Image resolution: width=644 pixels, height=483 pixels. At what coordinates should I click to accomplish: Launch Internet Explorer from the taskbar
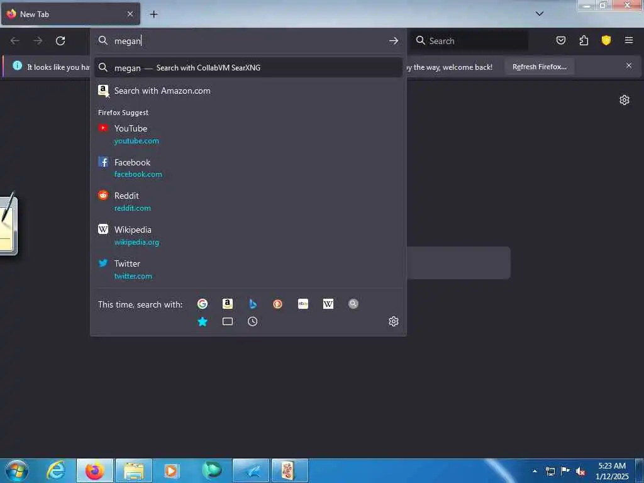click(56, 470)
